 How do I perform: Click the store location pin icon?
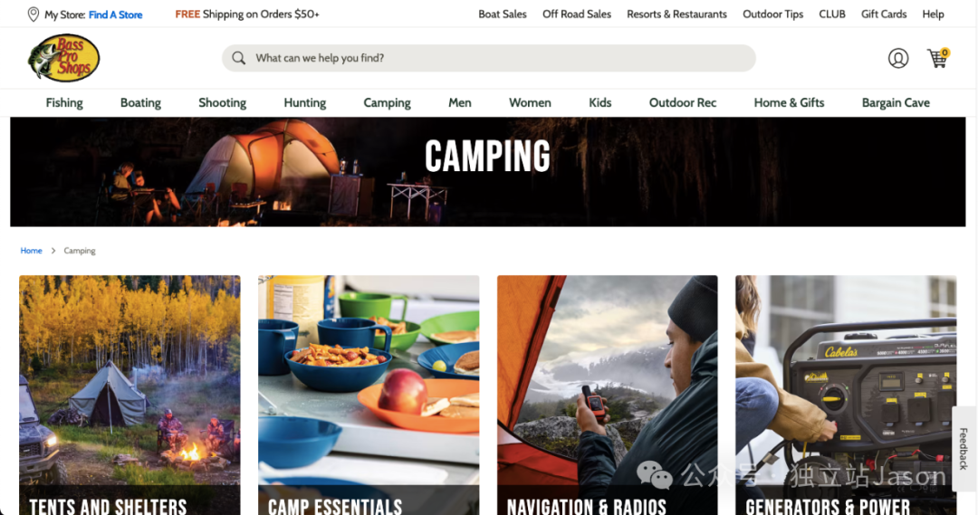coord(34,14)
